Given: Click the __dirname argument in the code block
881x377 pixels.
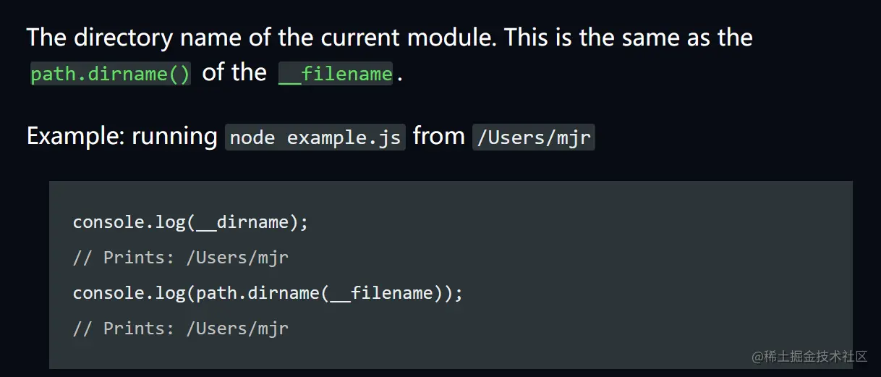Looking at the screenshot, I should 242,222.
